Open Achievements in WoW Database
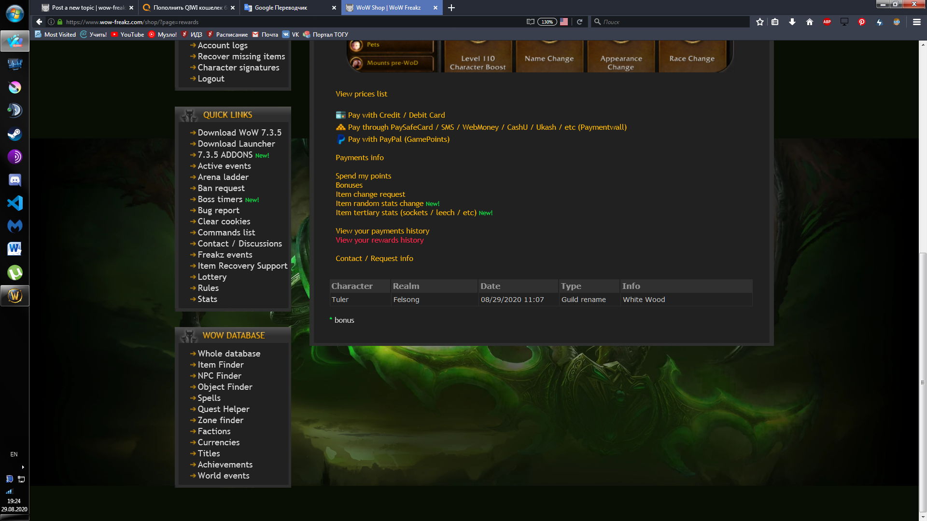The image size is (927, 521). [x=225, y=464]
